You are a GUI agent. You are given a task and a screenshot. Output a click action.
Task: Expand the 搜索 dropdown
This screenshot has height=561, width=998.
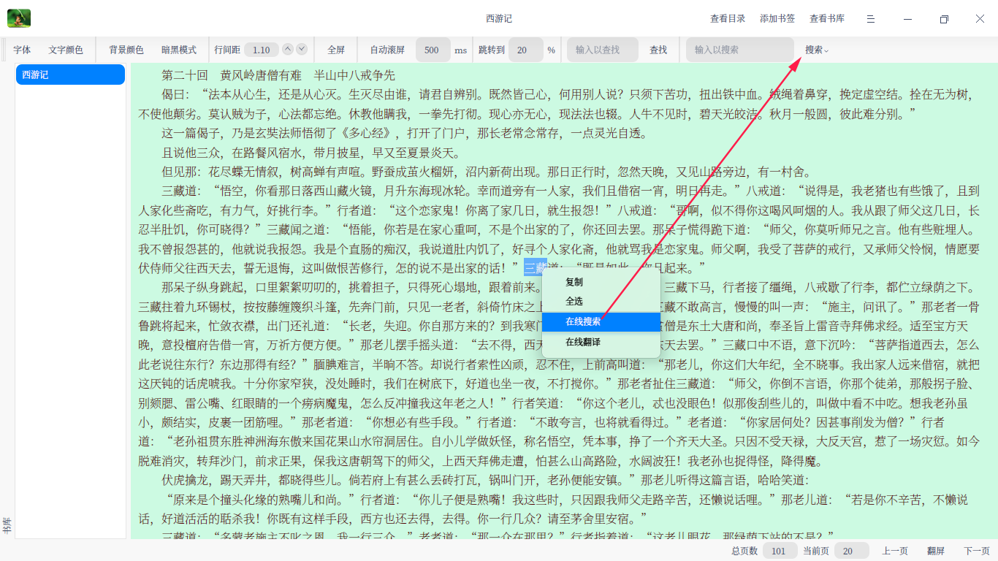pyautogui.click(x=817, y=50)
